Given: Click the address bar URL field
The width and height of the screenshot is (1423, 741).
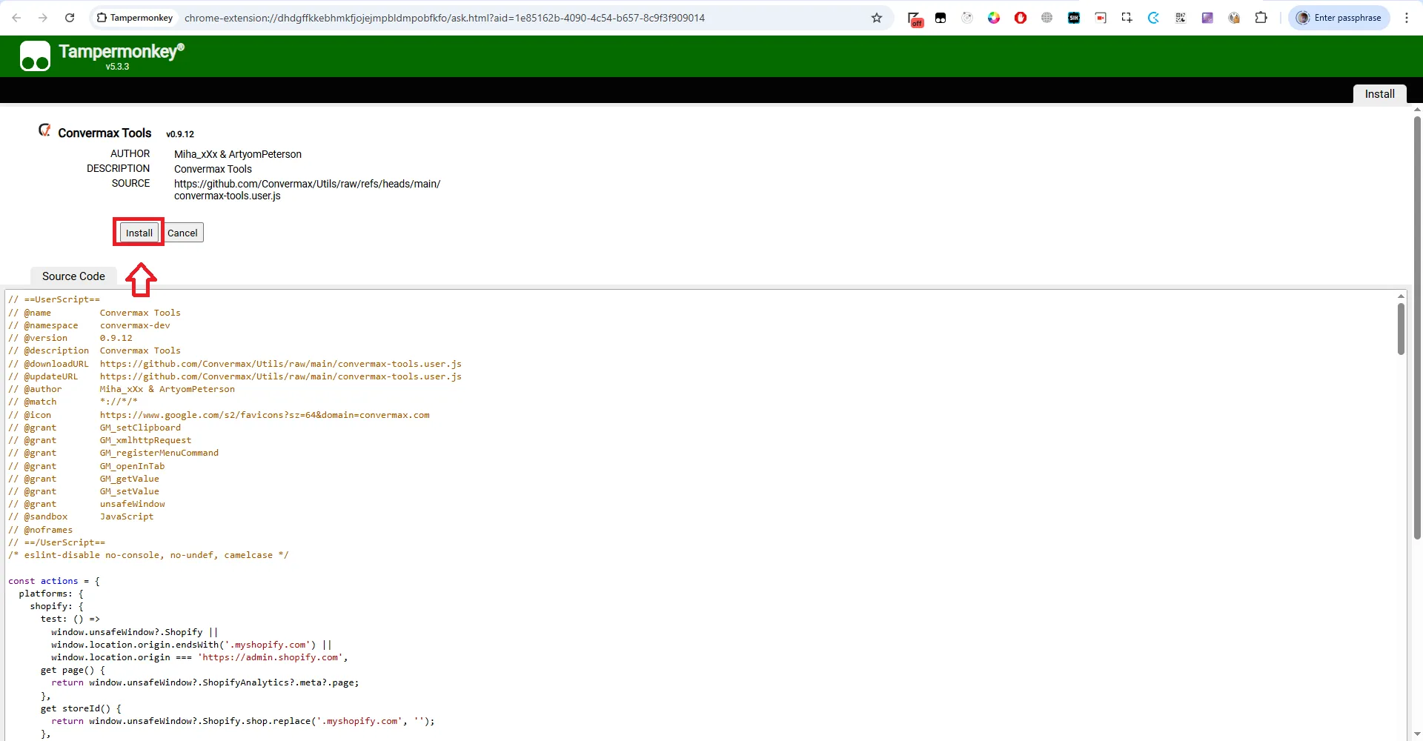Looking at the screenshot, I should coord(445,18).
